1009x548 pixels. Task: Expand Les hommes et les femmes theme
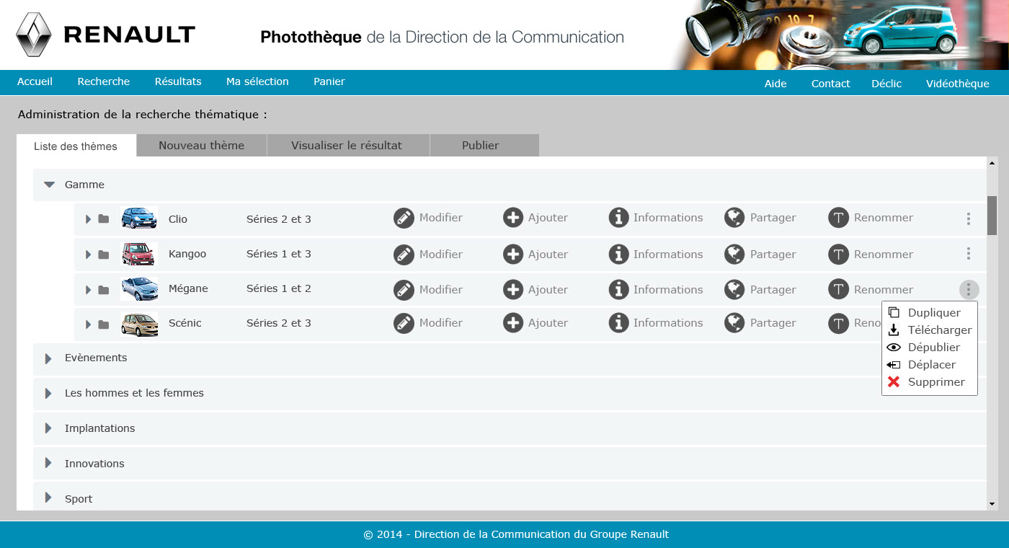coord(48,394)
